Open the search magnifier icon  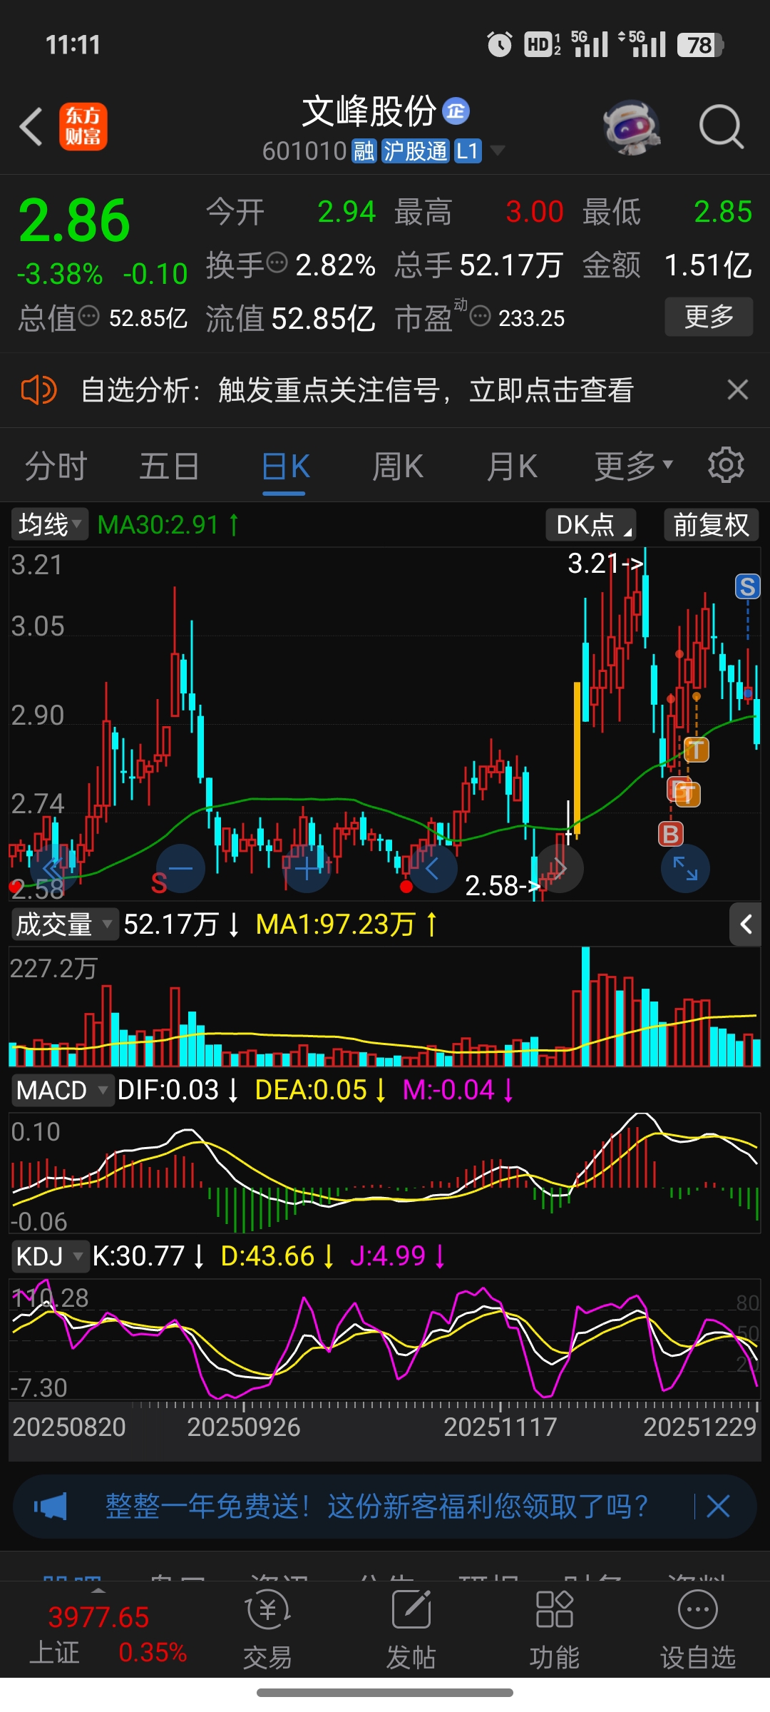click(721, 127)
